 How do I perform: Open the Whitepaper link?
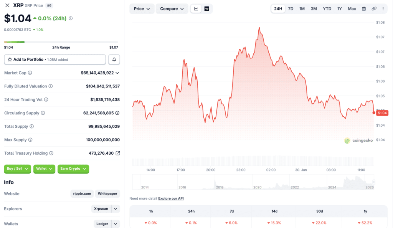pyautogui.click(x=107, y=194)
